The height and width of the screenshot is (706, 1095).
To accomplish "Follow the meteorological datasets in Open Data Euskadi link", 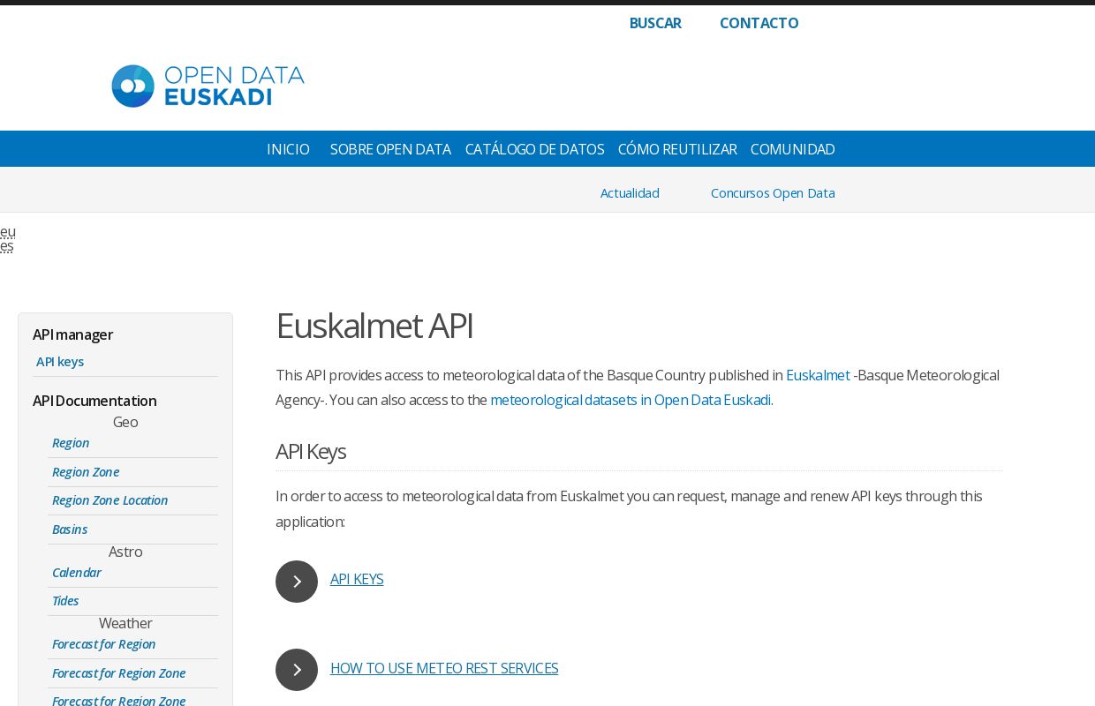I will click(631, 400).
